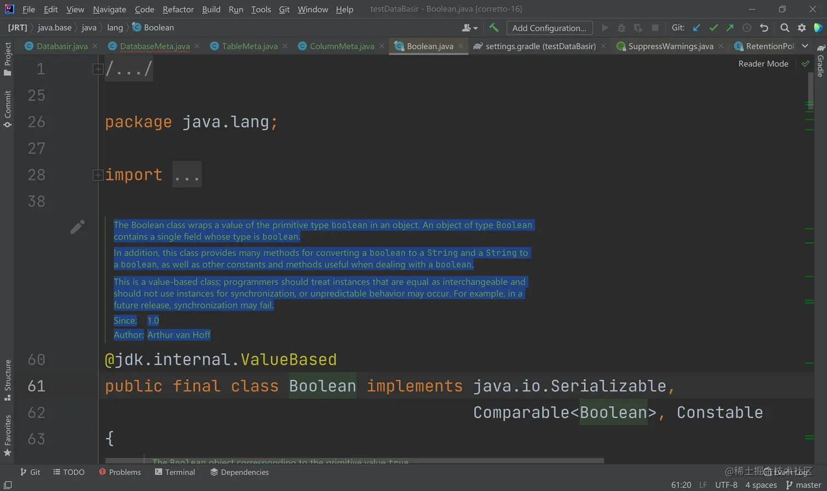The height and width of the screenshot is (491, 827).
Task: Open the Window menu
Action: [313, 9]
